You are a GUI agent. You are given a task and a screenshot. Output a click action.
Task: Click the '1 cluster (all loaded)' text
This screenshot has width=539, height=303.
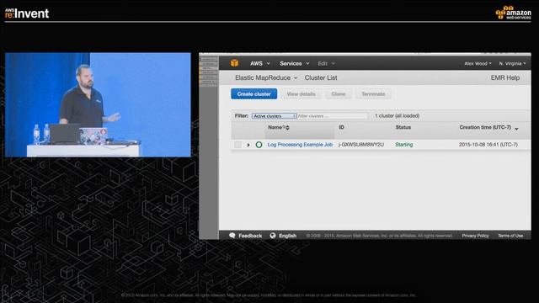(397, 116)
